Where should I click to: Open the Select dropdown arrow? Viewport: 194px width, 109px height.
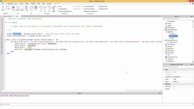(22, 12)
